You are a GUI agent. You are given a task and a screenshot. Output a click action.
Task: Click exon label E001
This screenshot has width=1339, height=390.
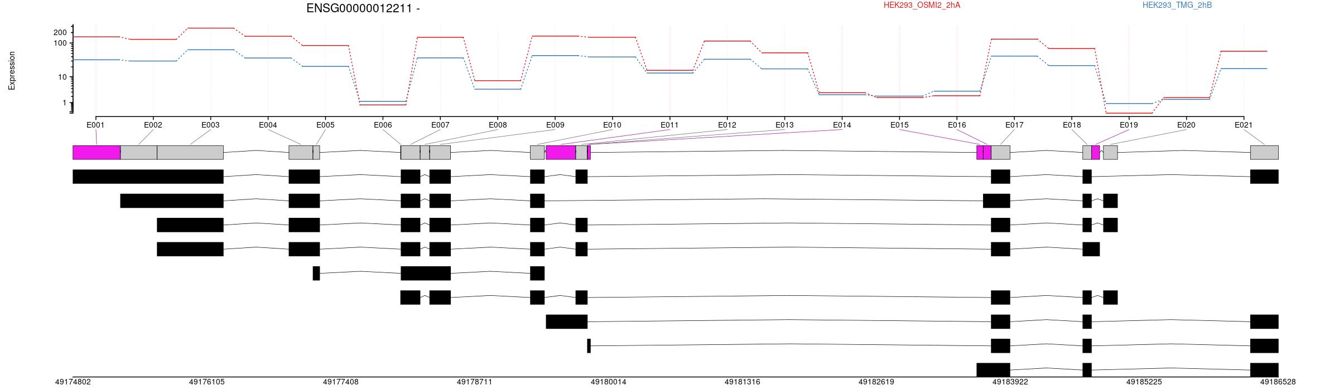click(x=95, y=125)
